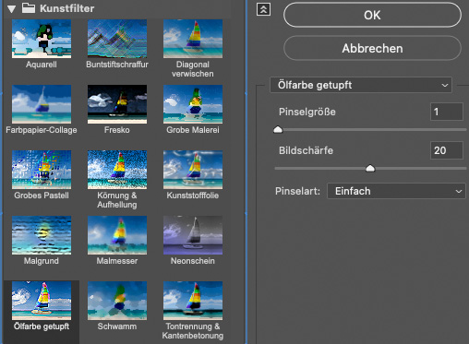The width and height of the screenshot is (469, 344).
Task: Click the Pinselgröße slider handle
Action: pos(278,129)
